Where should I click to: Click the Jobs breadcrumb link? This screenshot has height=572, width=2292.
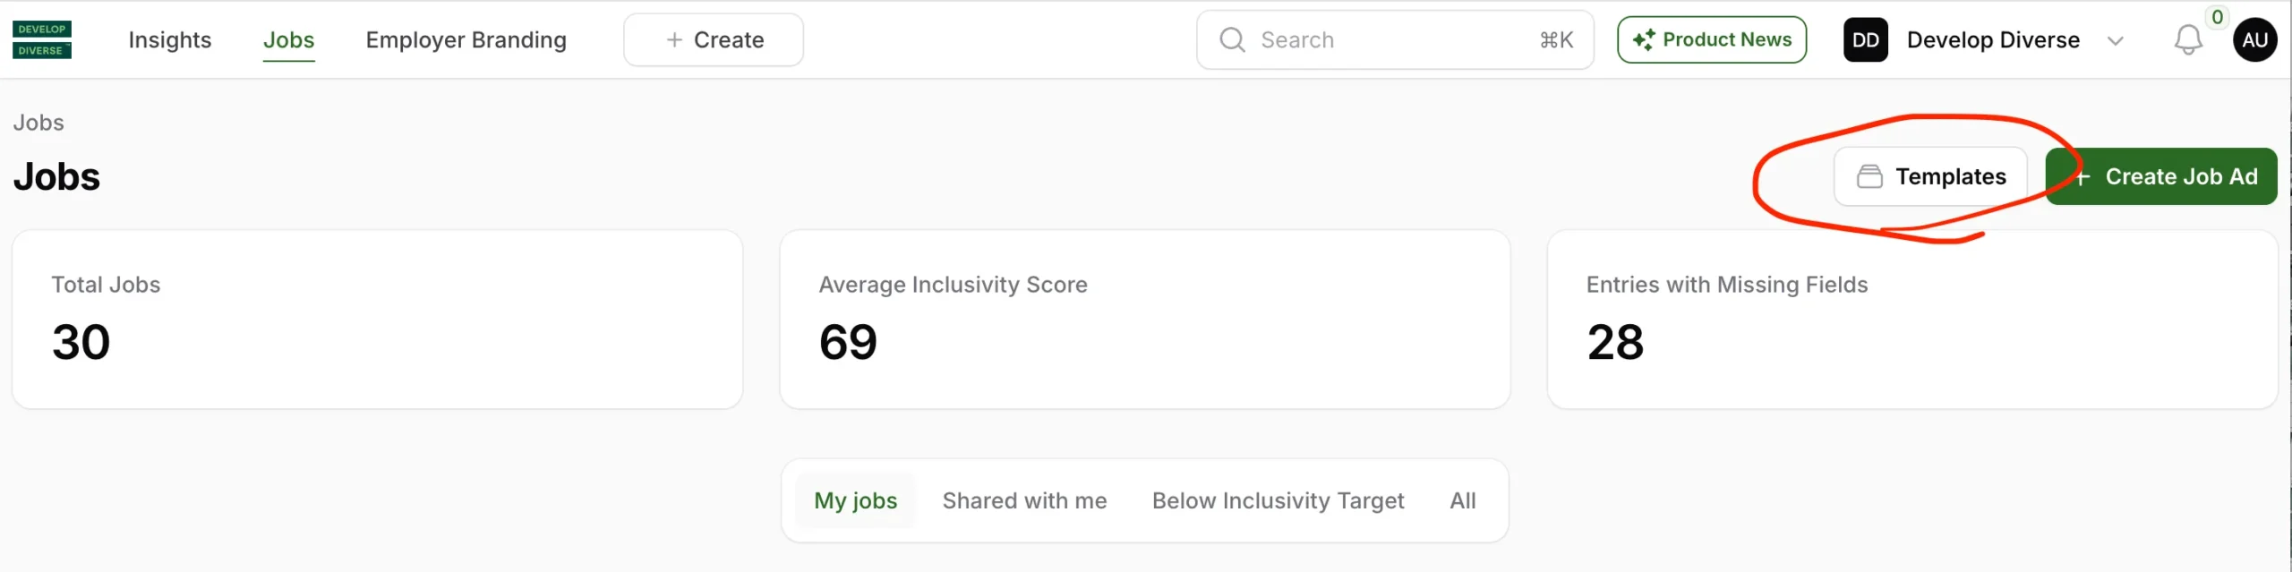click(38, 123)
